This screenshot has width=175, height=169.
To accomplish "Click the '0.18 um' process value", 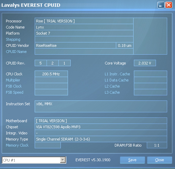I will tap(125, 45).
